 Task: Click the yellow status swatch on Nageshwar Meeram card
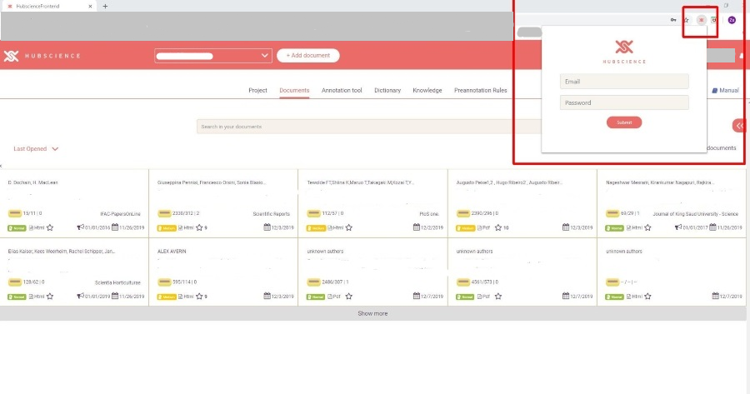[x=612, y=213]
